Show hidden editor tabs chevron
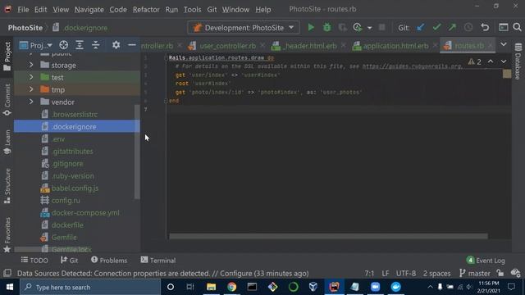The height and width of the screenshot is (295, 525). coord(503,44)
